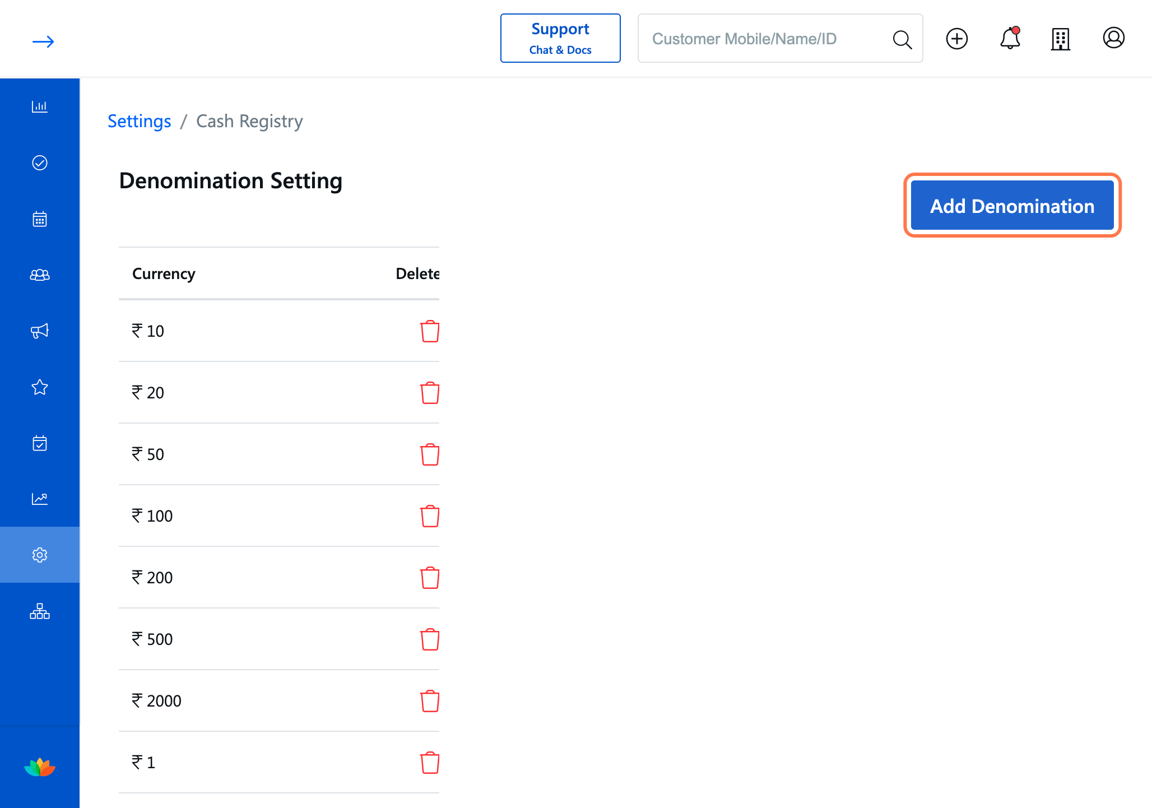Image resolution: width=1152 pixels, height=808 pixels.
Task: Go to Settings breadcrumb link
Action: tap(139, 121)
